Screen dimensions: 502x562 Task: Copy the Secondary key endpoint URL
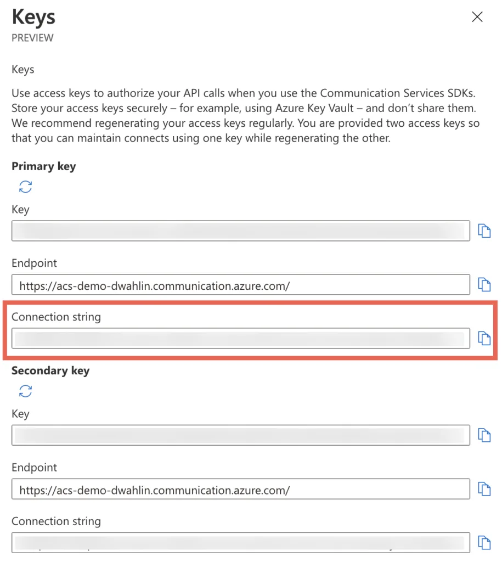click(x=484, y=488)
